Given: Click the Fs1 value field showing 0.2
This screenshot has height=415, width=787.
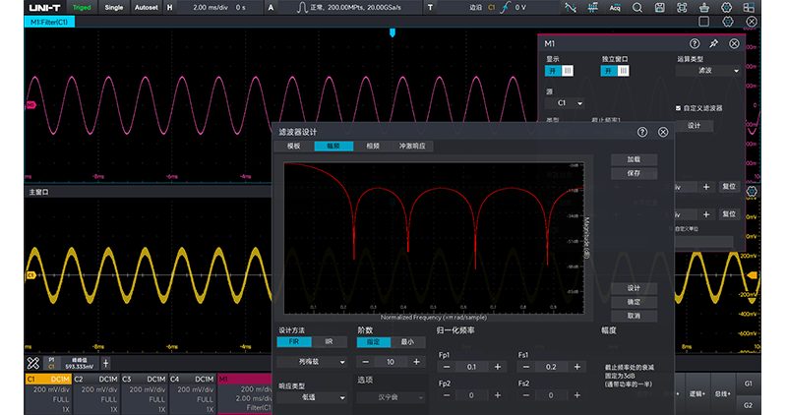Looking at the screenshot, I should coord(551,367).
